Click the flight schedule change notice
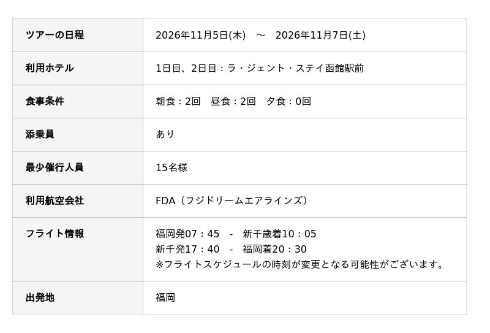 click(x=300, y=265)
